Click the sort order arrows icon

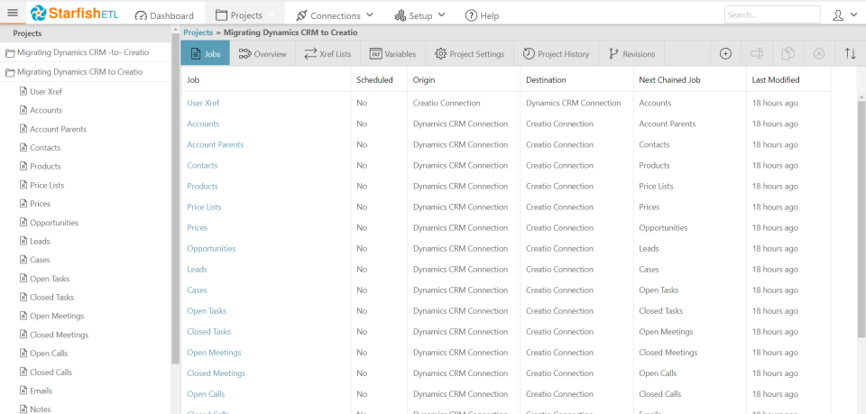click(850, 54)
